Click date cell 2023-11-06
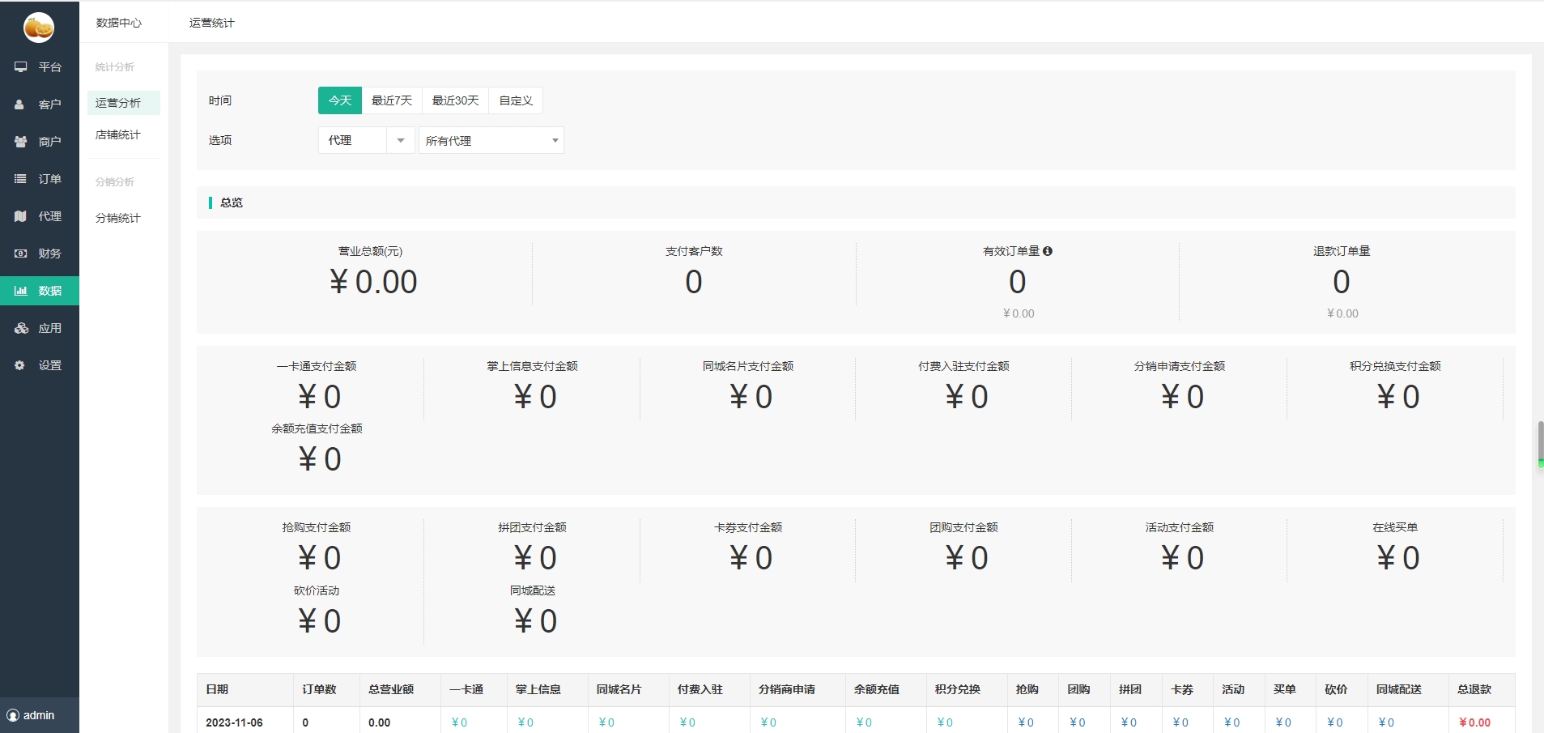Screen dimensions: 1544x733 (x=234, y=722)
